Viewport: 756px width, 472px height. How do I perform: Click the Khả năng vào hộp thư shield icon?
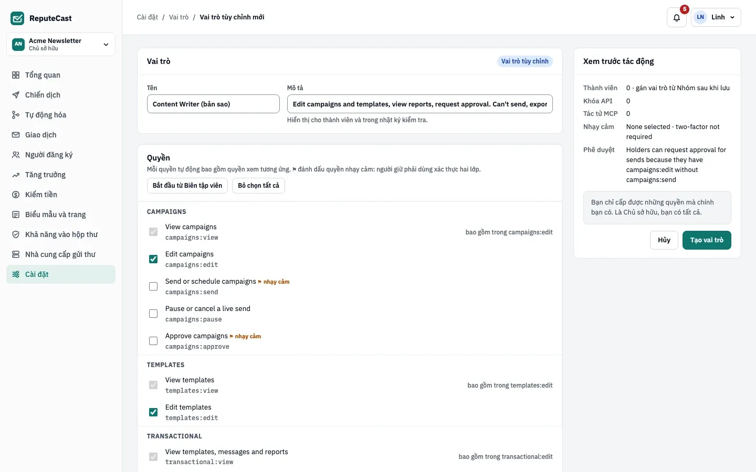click(16, 234)
